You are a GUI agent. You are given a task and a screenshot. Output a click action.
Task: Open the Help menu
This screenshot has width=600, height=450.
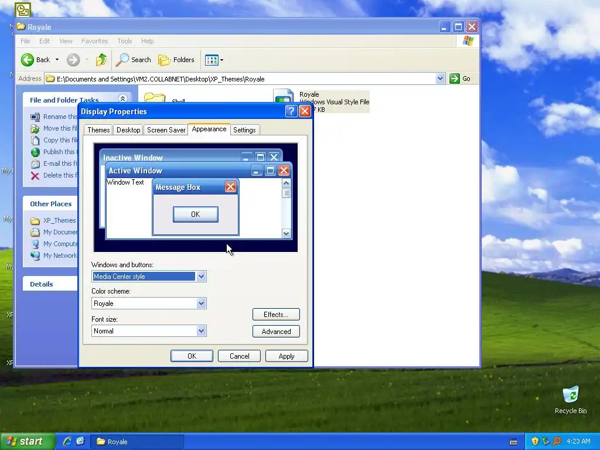147,41
